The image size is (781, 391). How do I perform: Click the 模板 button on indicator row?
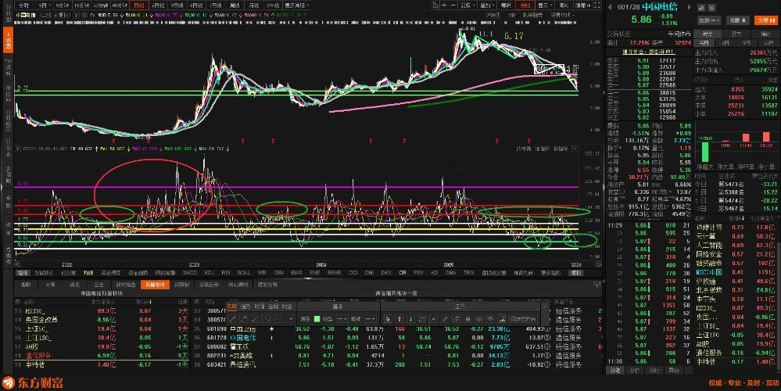[x=576, y=273]
